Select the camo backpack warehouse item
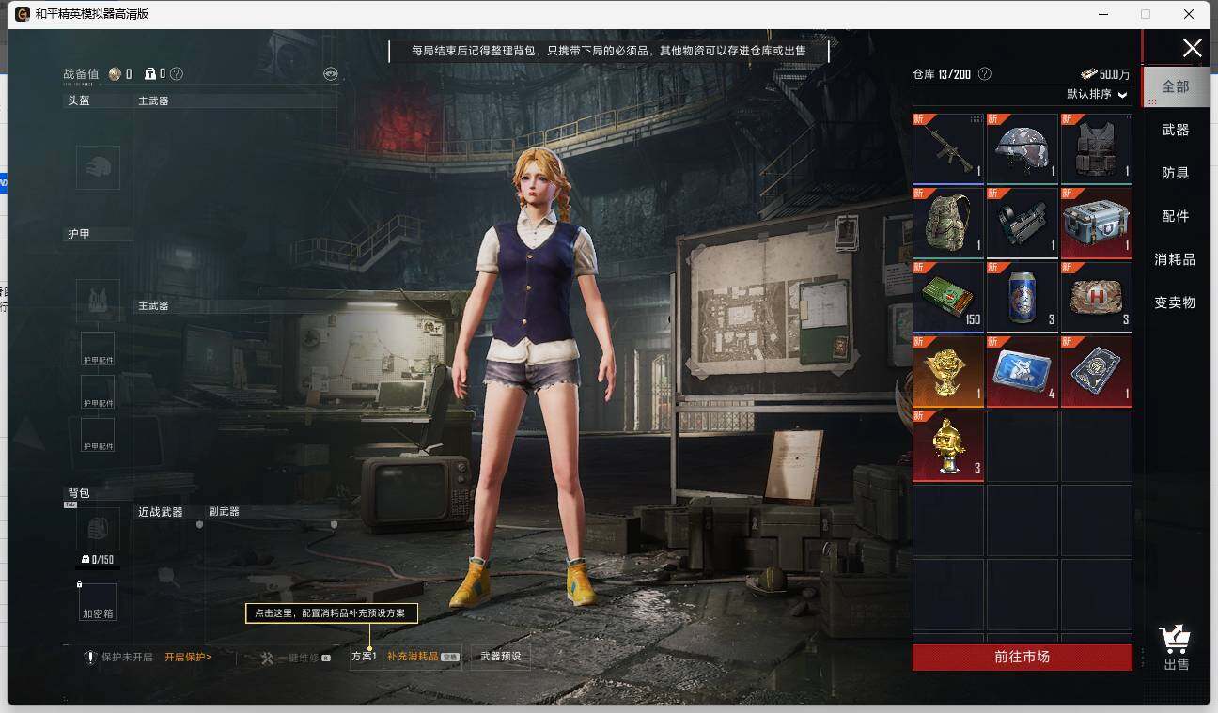The height and width of the screenshot is (713, 1218). (x=948, y=223)
